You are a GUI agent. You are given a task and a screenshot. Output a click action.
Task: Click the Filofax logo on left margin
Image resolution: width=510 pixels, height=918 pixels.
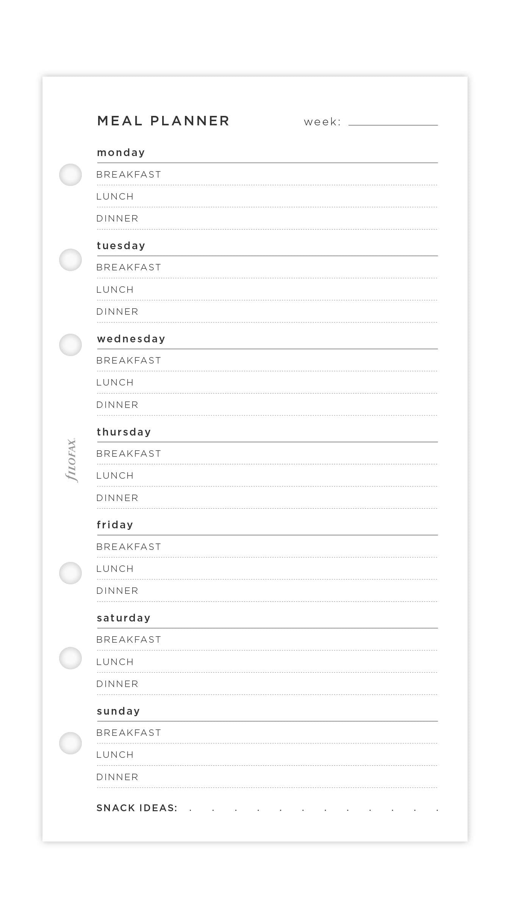71,460
